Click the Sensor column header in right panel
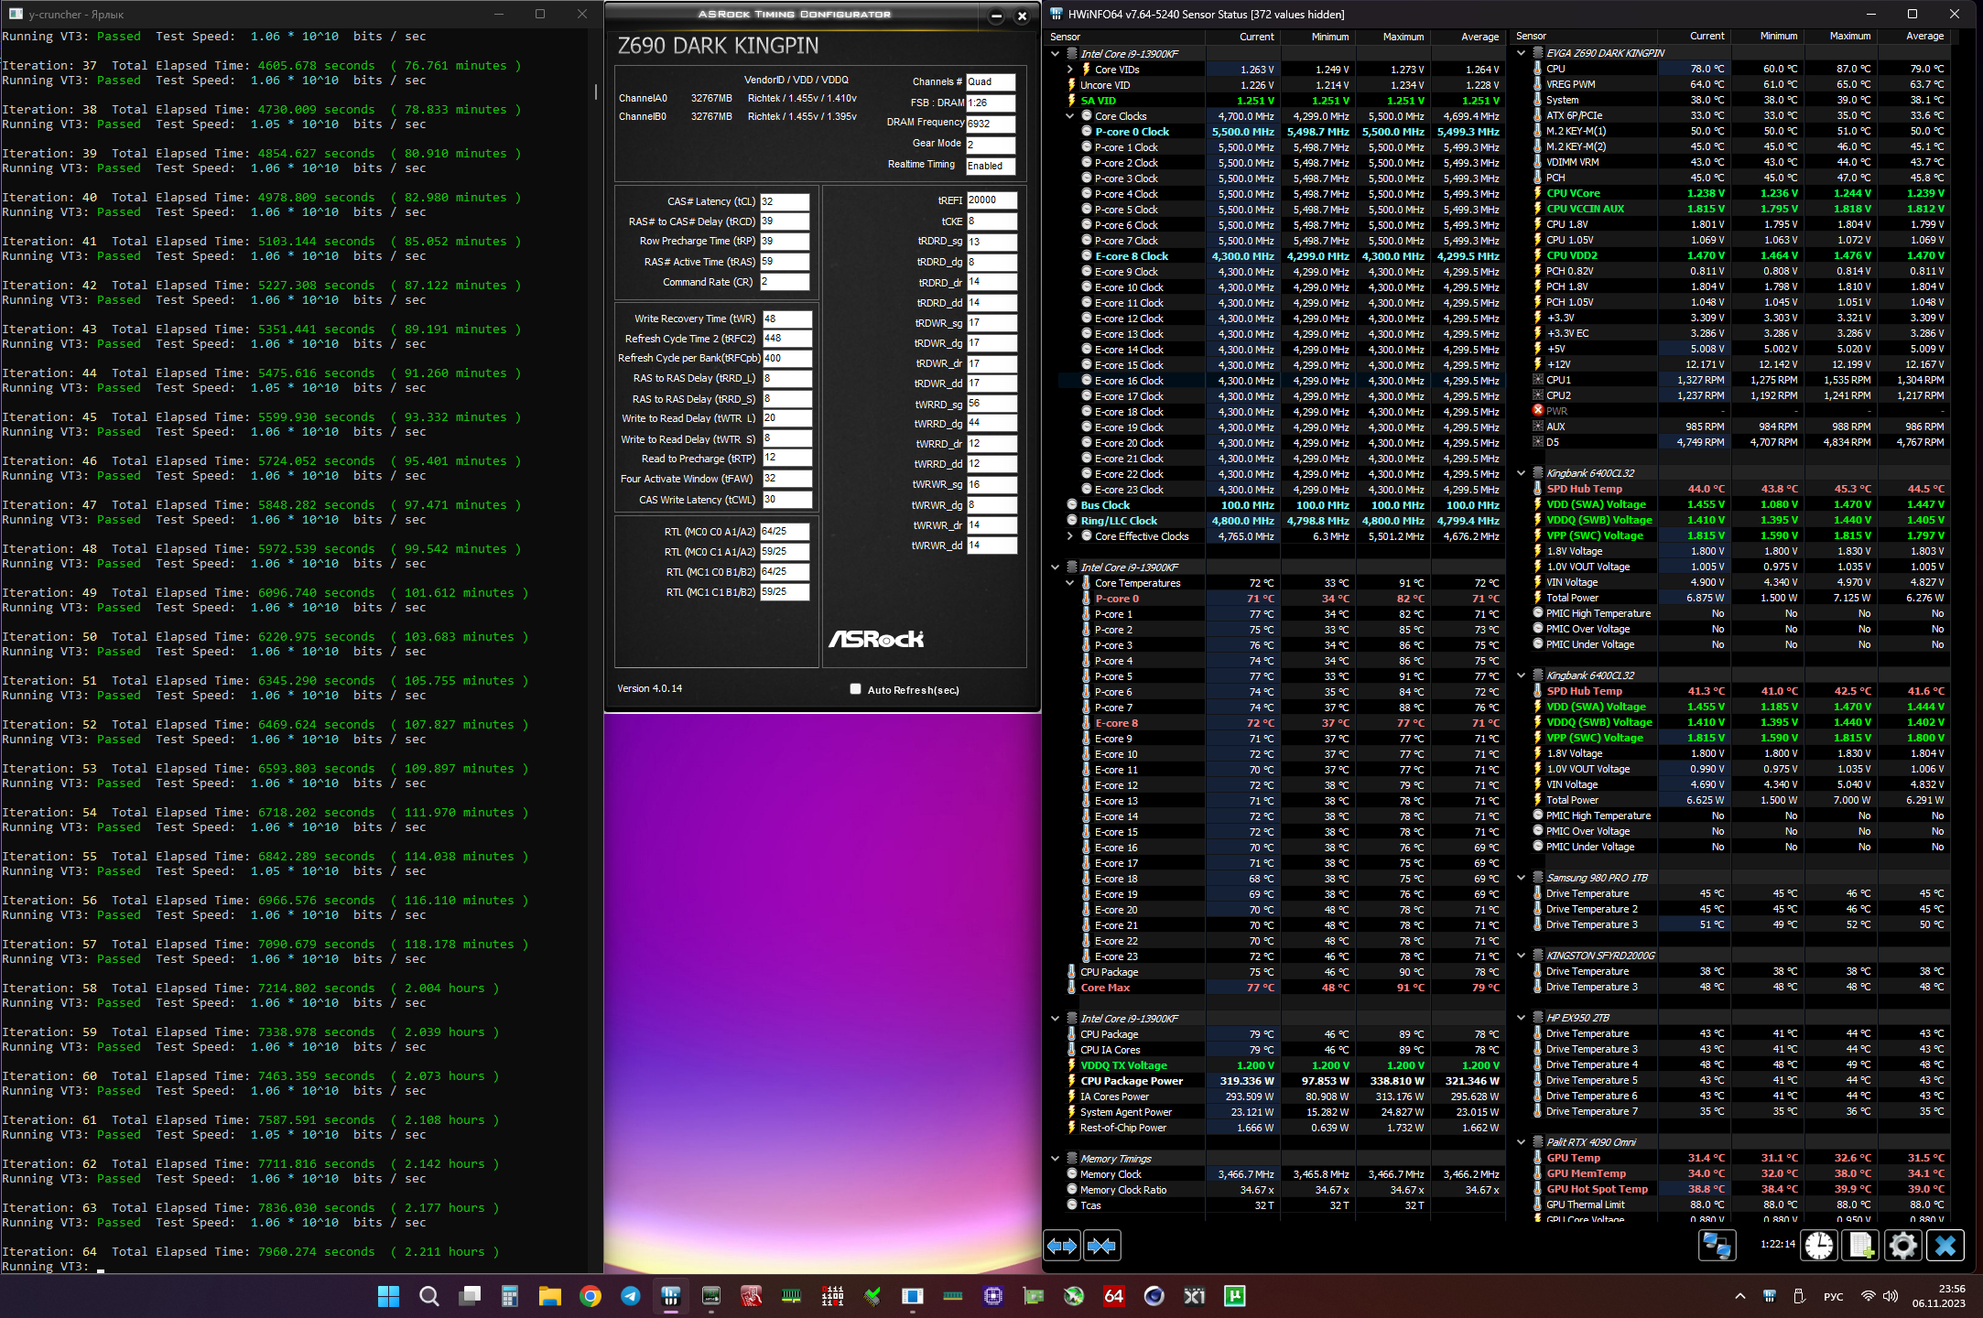The image size is (1983, 1318). 1531,37
